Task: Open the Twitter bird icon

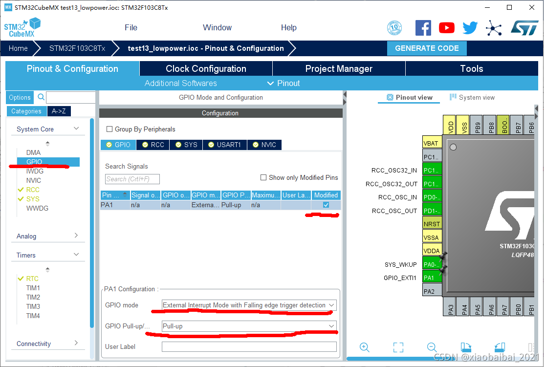Action: (470, 28)
